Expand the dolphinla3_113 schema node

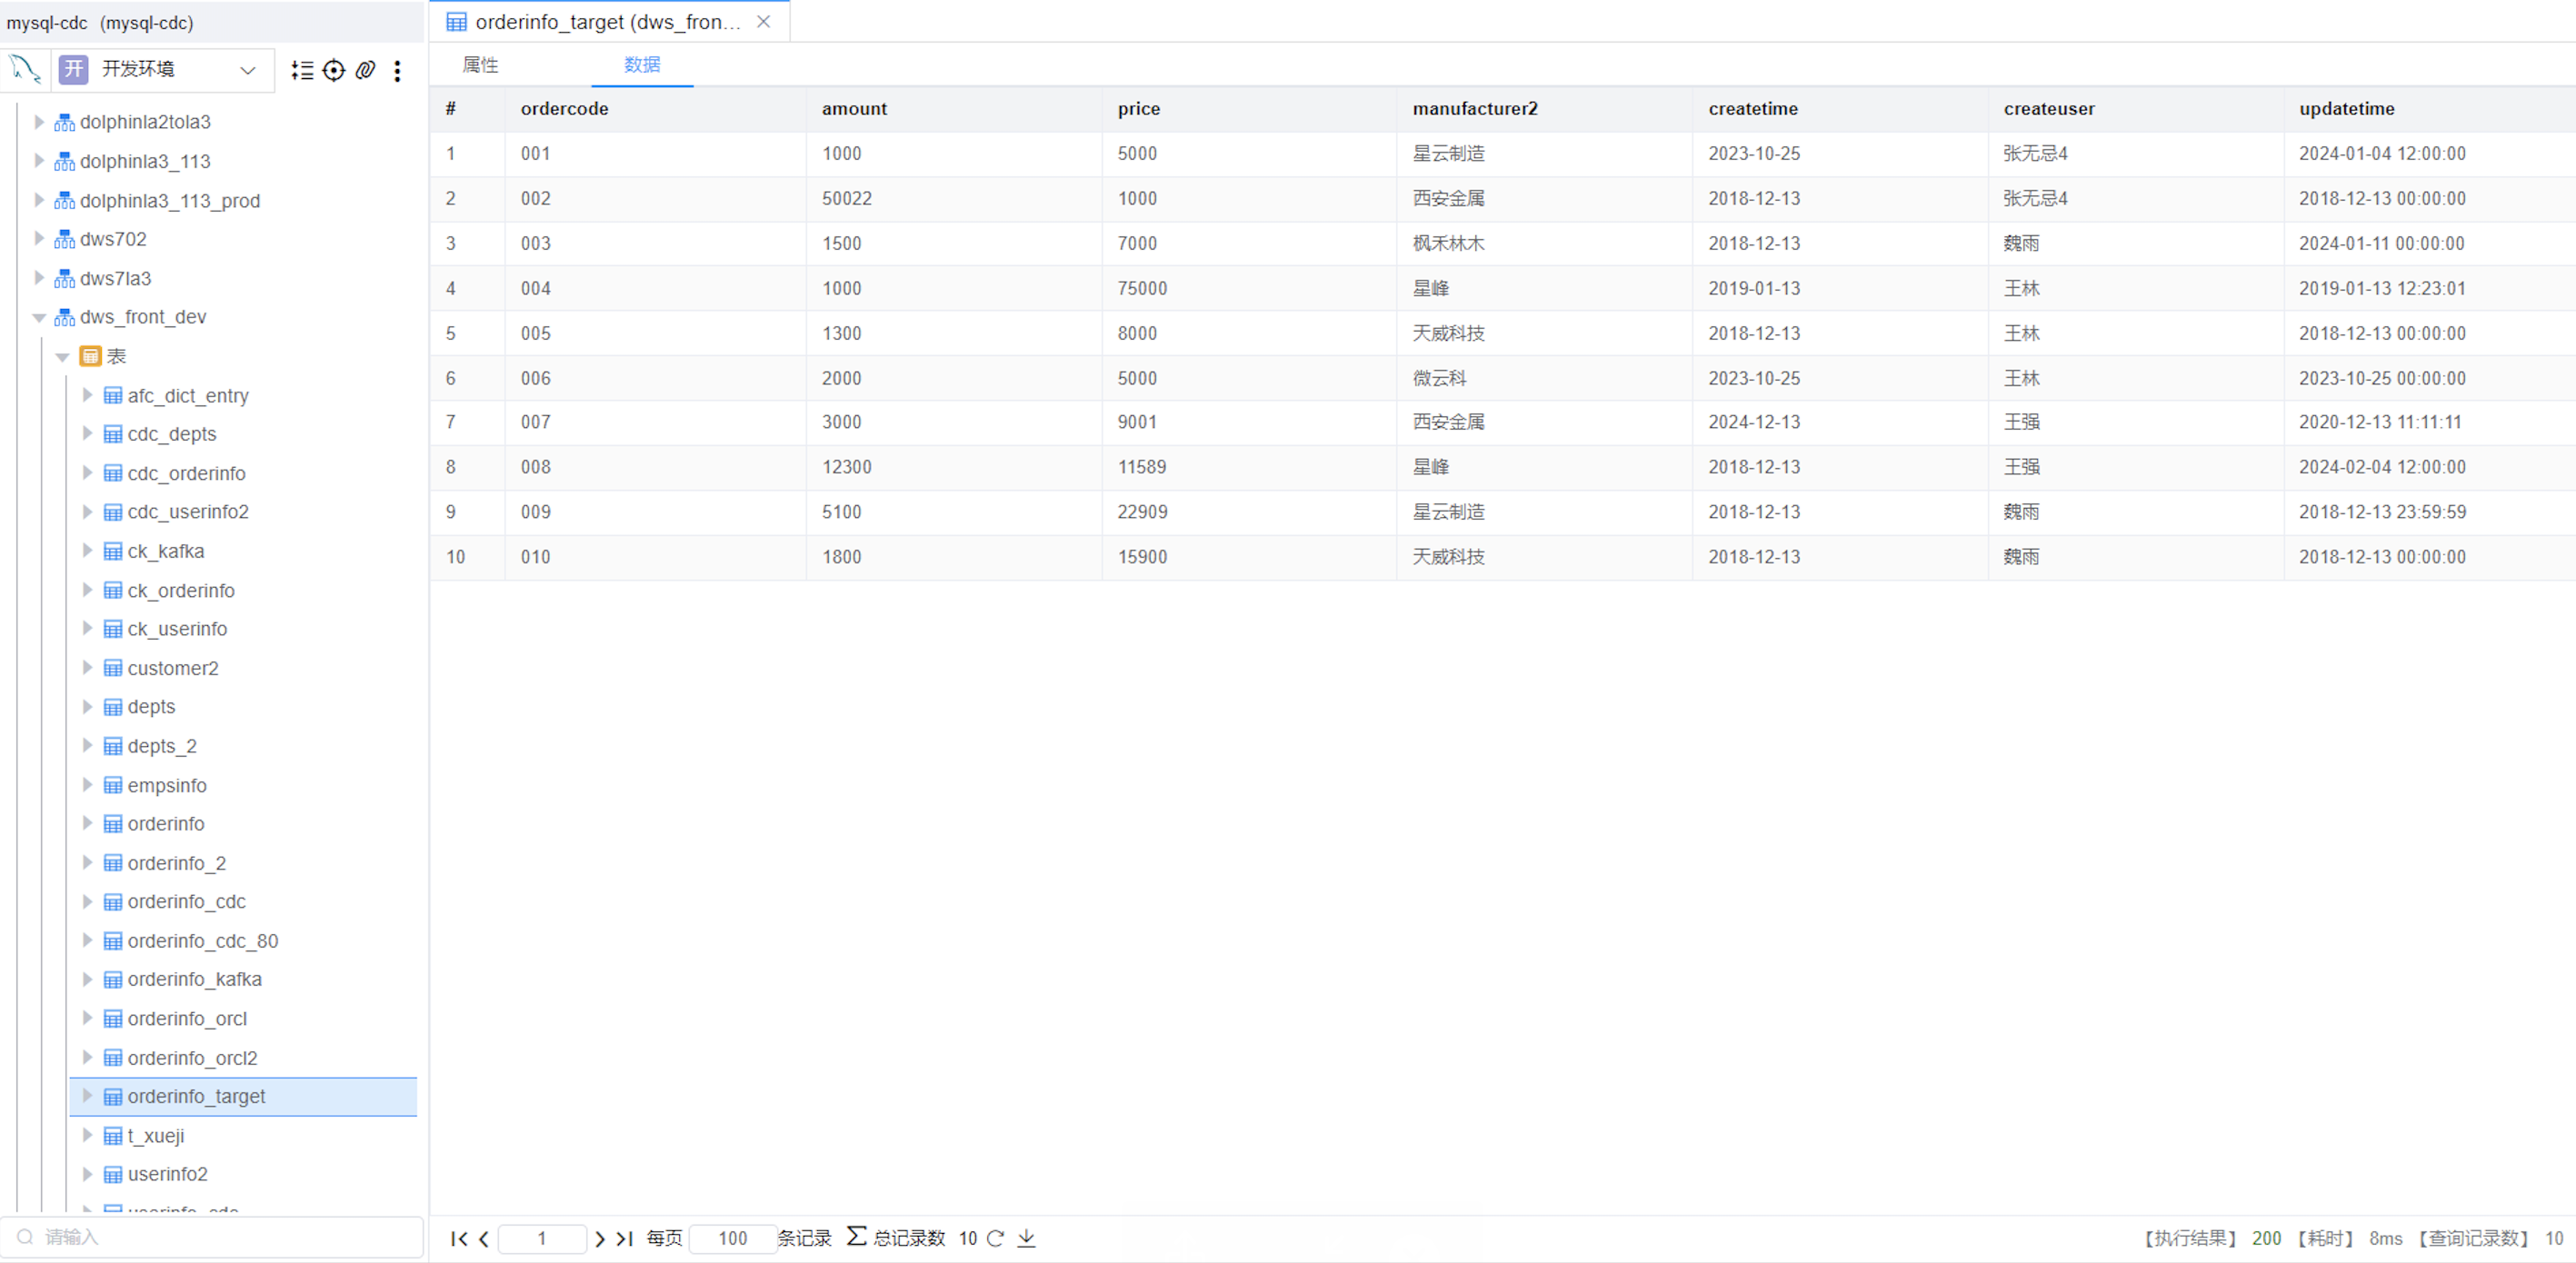tap(39, 161)
